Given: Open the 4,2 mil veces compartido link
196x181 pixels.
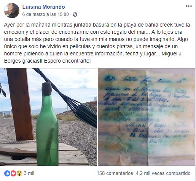Looking at the screenshot, I should tap(163, 173).
